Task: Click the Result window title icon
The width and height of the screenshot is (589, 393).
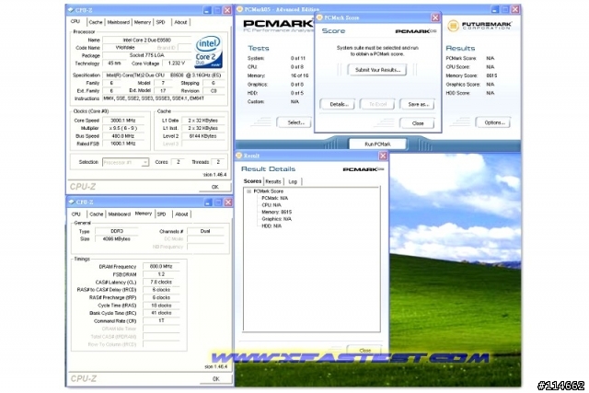Action: [x=239, y=156]
